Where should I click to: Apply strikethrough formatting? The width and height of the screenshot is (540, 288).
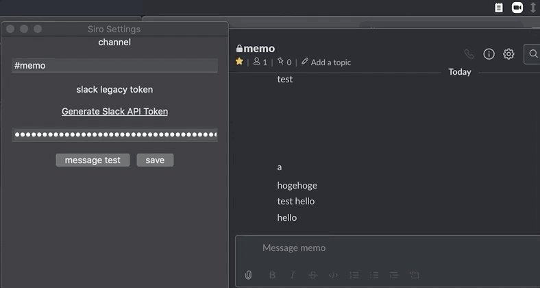point(313,275)
